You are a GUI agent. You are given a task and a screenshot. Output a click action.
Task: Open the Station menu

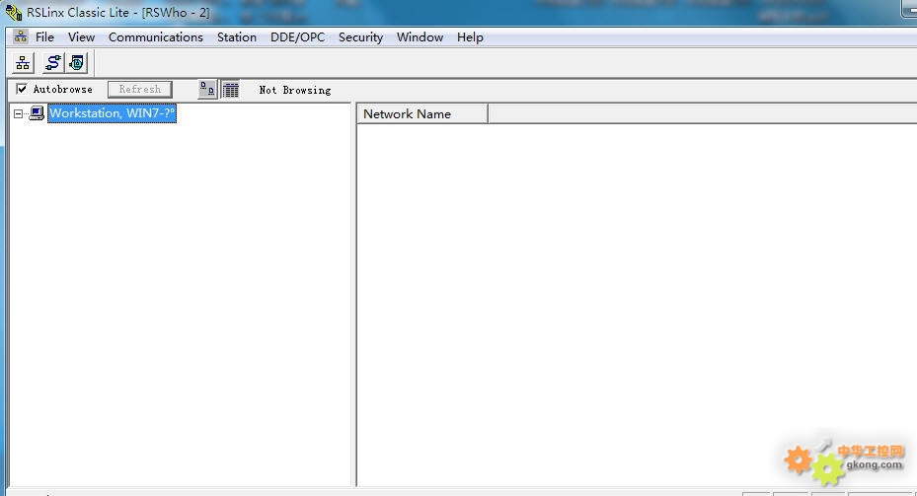tap(237, 36)
